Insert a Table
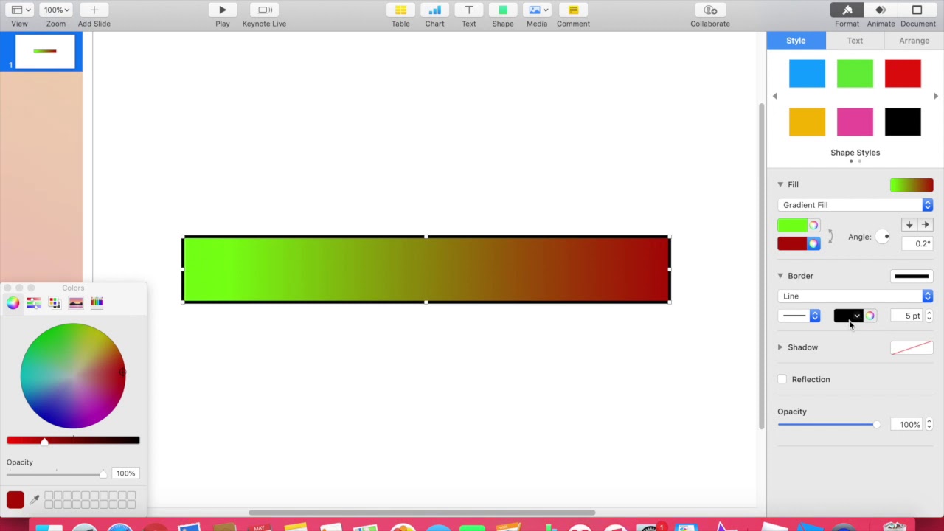Image resolution: width=944 pixels, height=531 pixels. click(x=400, y=10)
